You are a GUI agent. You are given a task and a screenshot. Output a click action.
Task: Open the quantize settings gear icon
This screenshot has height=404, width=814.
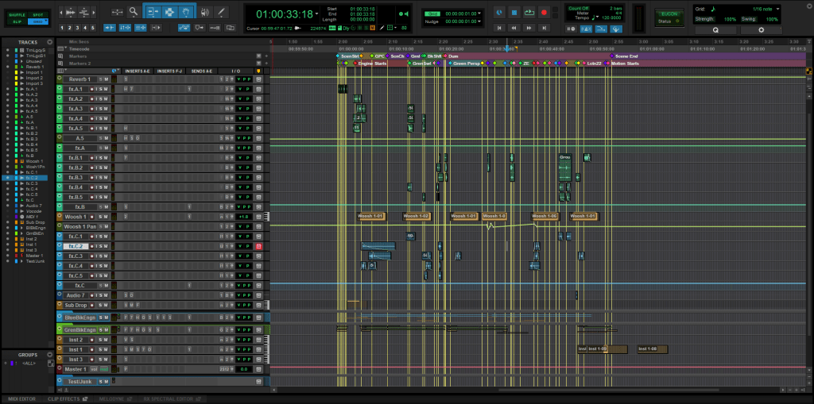761,30
